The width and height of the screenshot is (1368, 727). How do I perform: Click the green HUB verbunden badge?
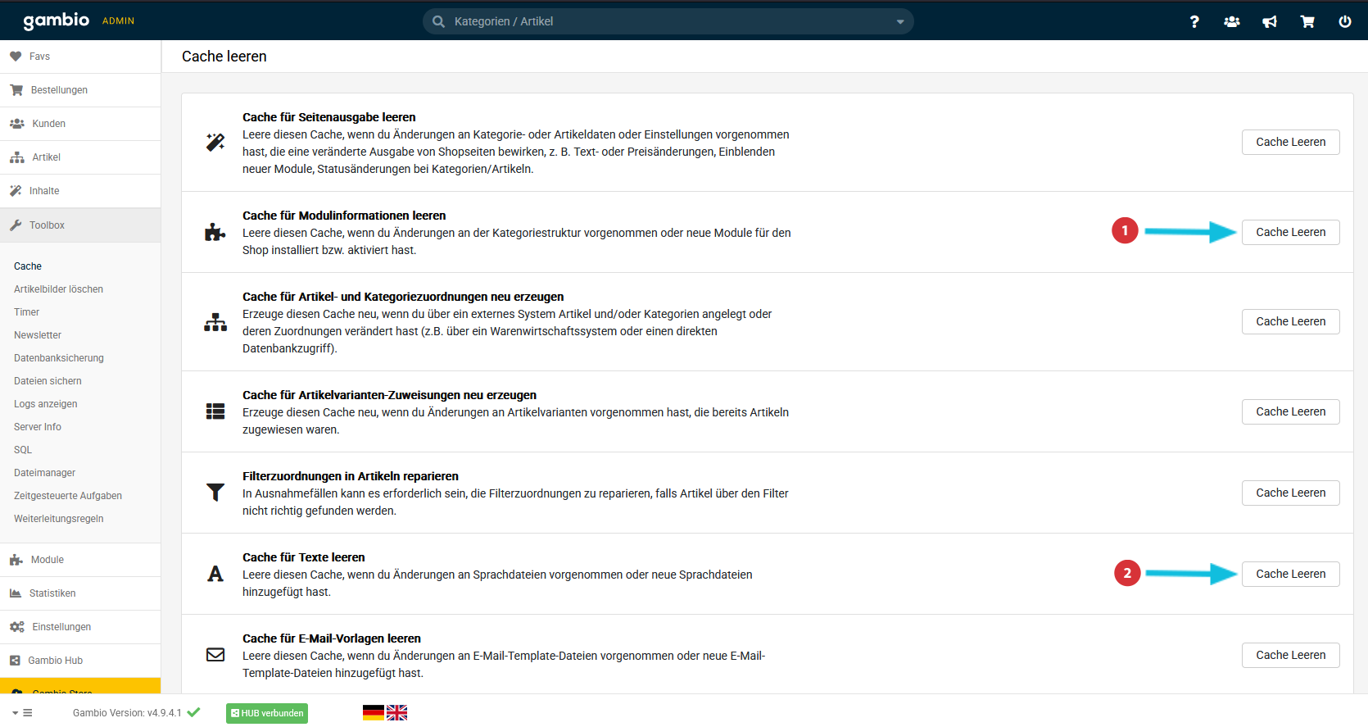267,713
